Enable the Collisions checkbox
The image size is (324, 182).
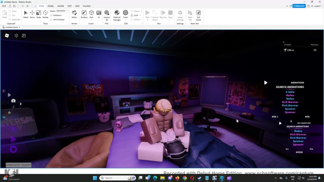pyautogui.click(x=51, y=15)
